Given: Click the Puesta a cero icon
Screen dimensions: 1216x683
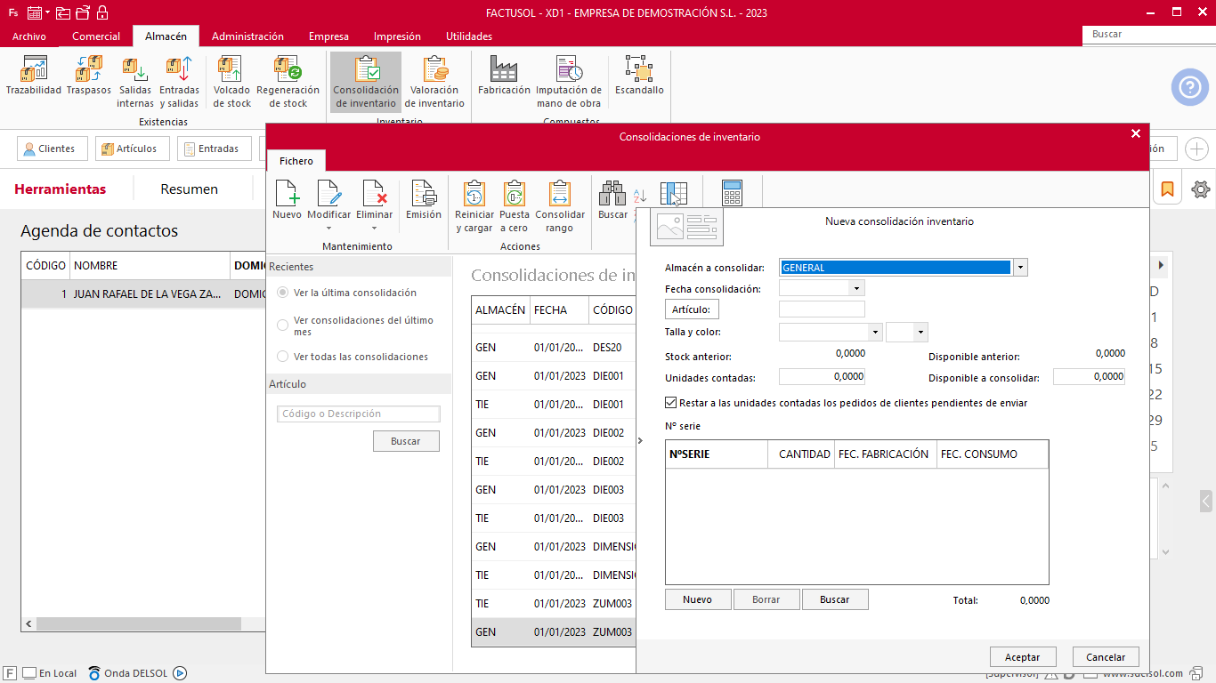Looking at the screenshot, I should 515,206.
